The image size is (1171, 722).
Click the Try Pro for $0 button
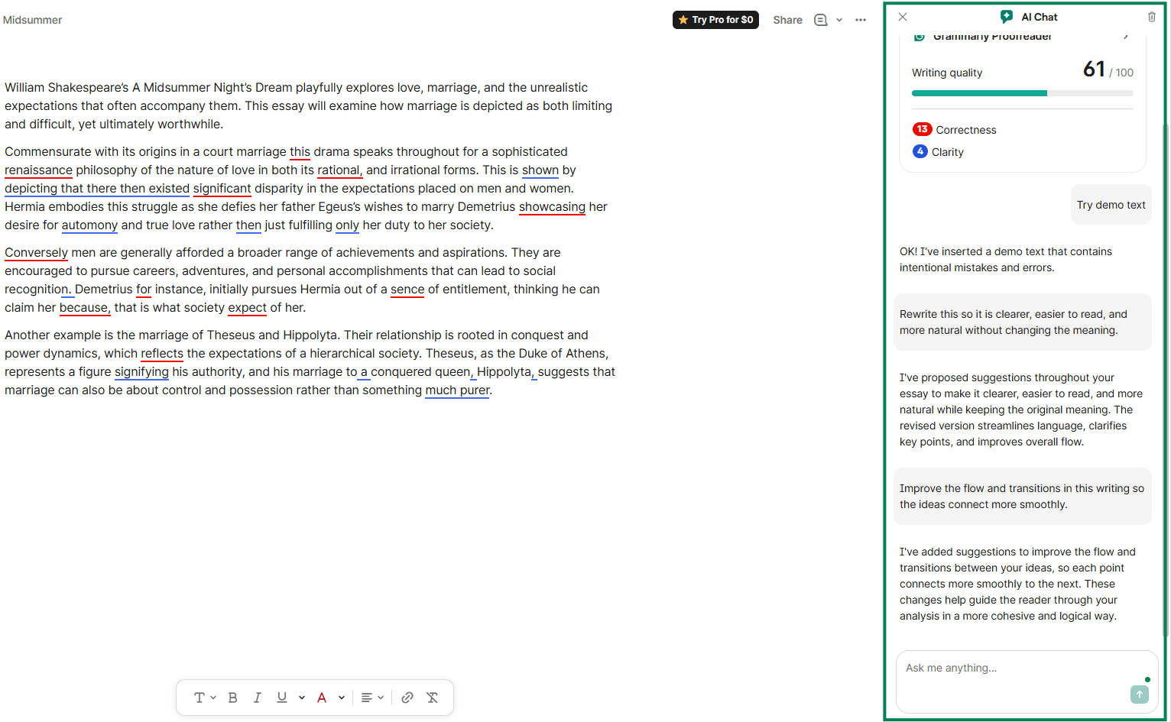point(715,20)
